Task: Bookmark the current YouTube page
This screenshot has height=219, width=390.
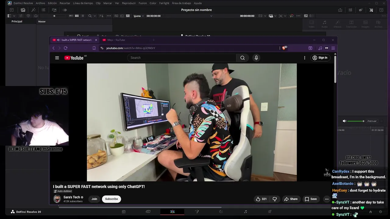Action: pyautogui.click(x=94, y=48)
